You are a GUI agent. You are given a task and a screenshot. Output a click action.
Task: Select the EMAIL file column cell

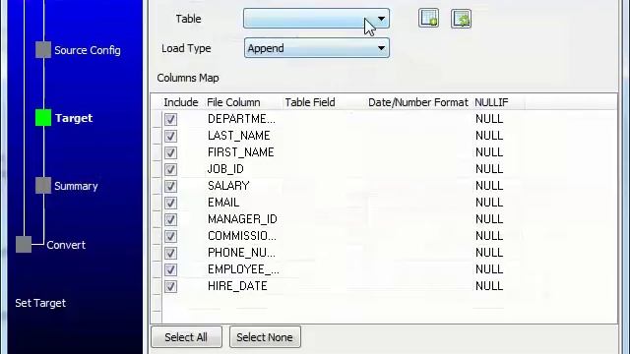223,203
